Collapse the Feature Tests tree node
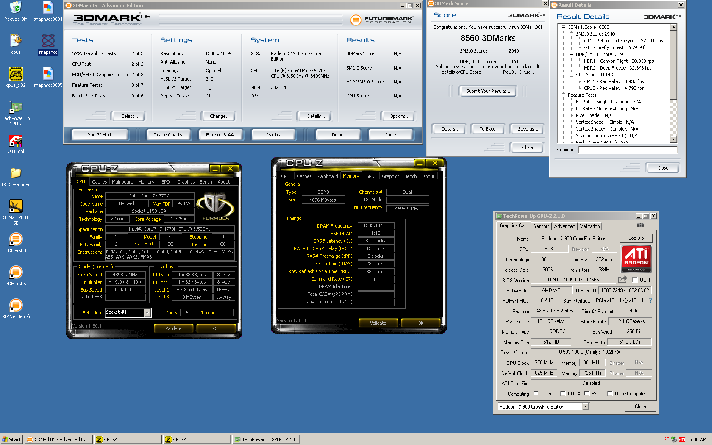Screen dimensions: 712x445 point(564,95)
